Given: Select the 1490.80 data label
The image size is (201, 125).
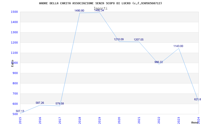Looking at the screenshot, I should pos(79,10).
